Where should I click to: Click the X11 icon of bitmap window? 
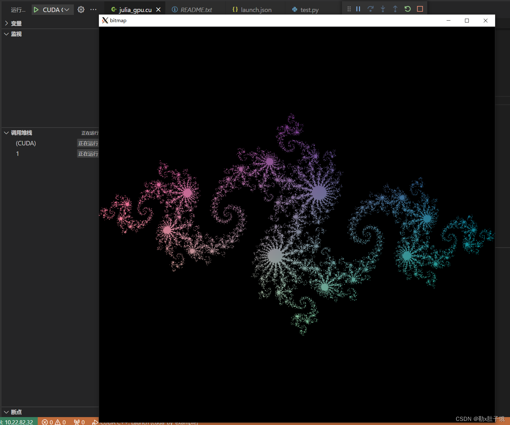pos(105,20)
